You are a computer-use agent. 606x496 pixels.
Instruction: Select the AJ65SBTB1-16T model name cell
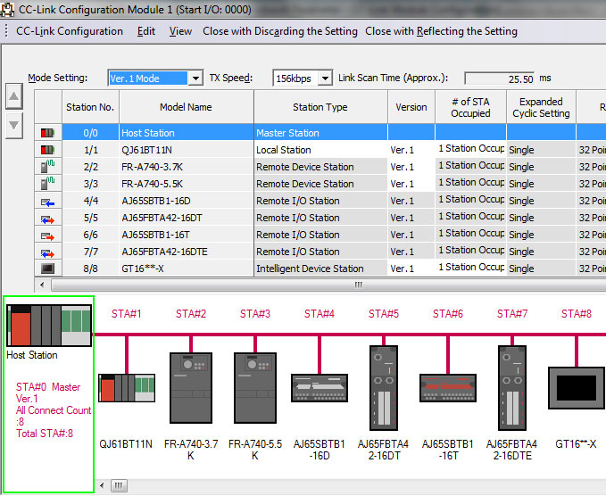click(186, 235)
